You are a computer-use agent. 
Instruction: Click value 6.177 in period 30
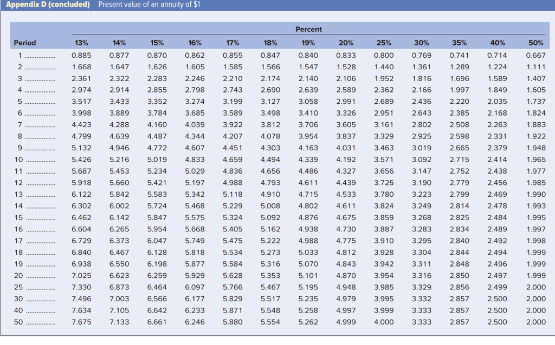[x=195, y=299]
